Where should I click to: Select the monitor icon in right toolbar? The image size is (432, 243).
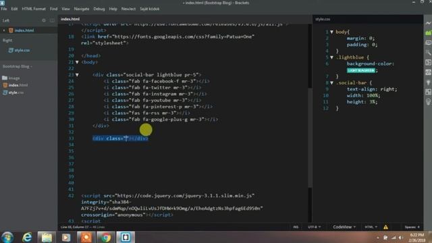click(428, 43)
